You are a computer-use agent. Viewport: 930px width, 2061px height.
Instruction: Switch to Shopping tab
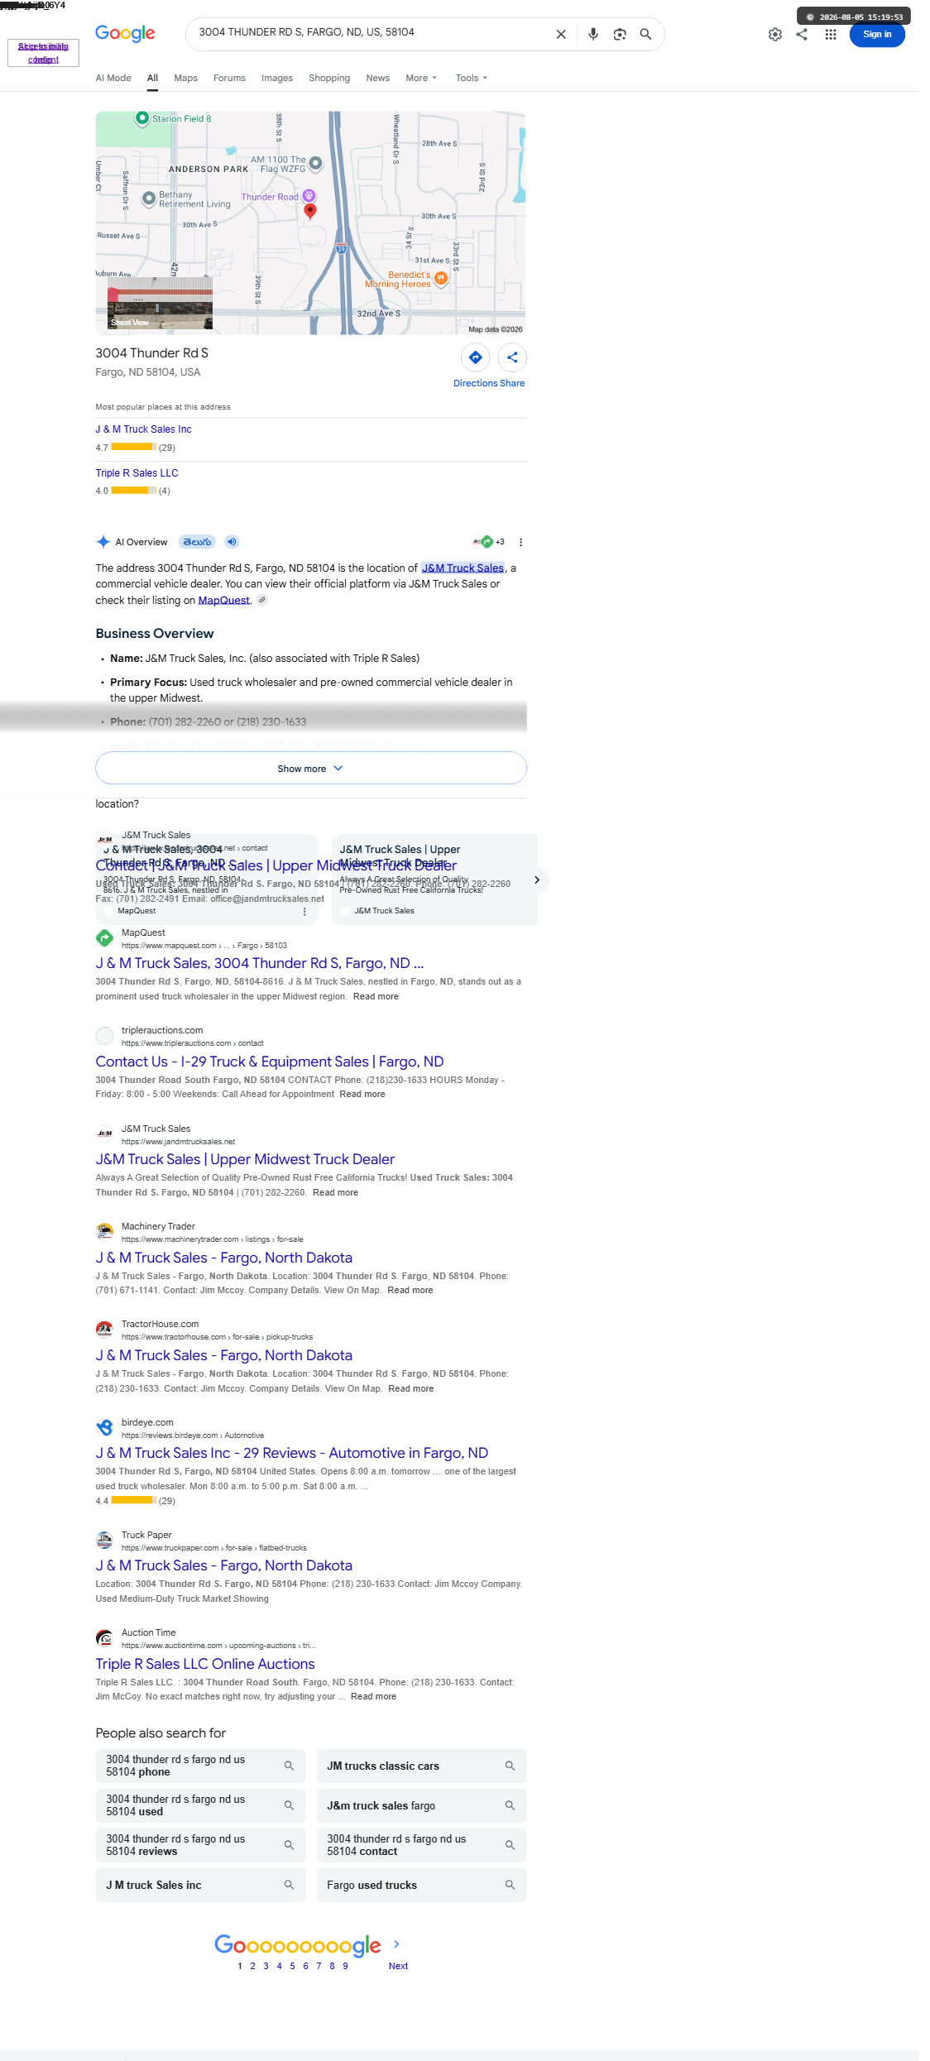(x=329, y=78)
